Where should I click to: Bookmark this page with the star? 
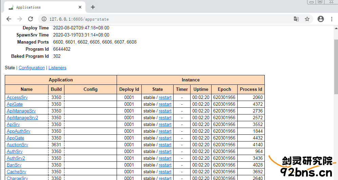point(307,19)
